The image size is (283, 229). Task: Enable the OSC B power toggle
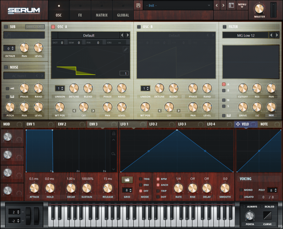tap(139, 27)
